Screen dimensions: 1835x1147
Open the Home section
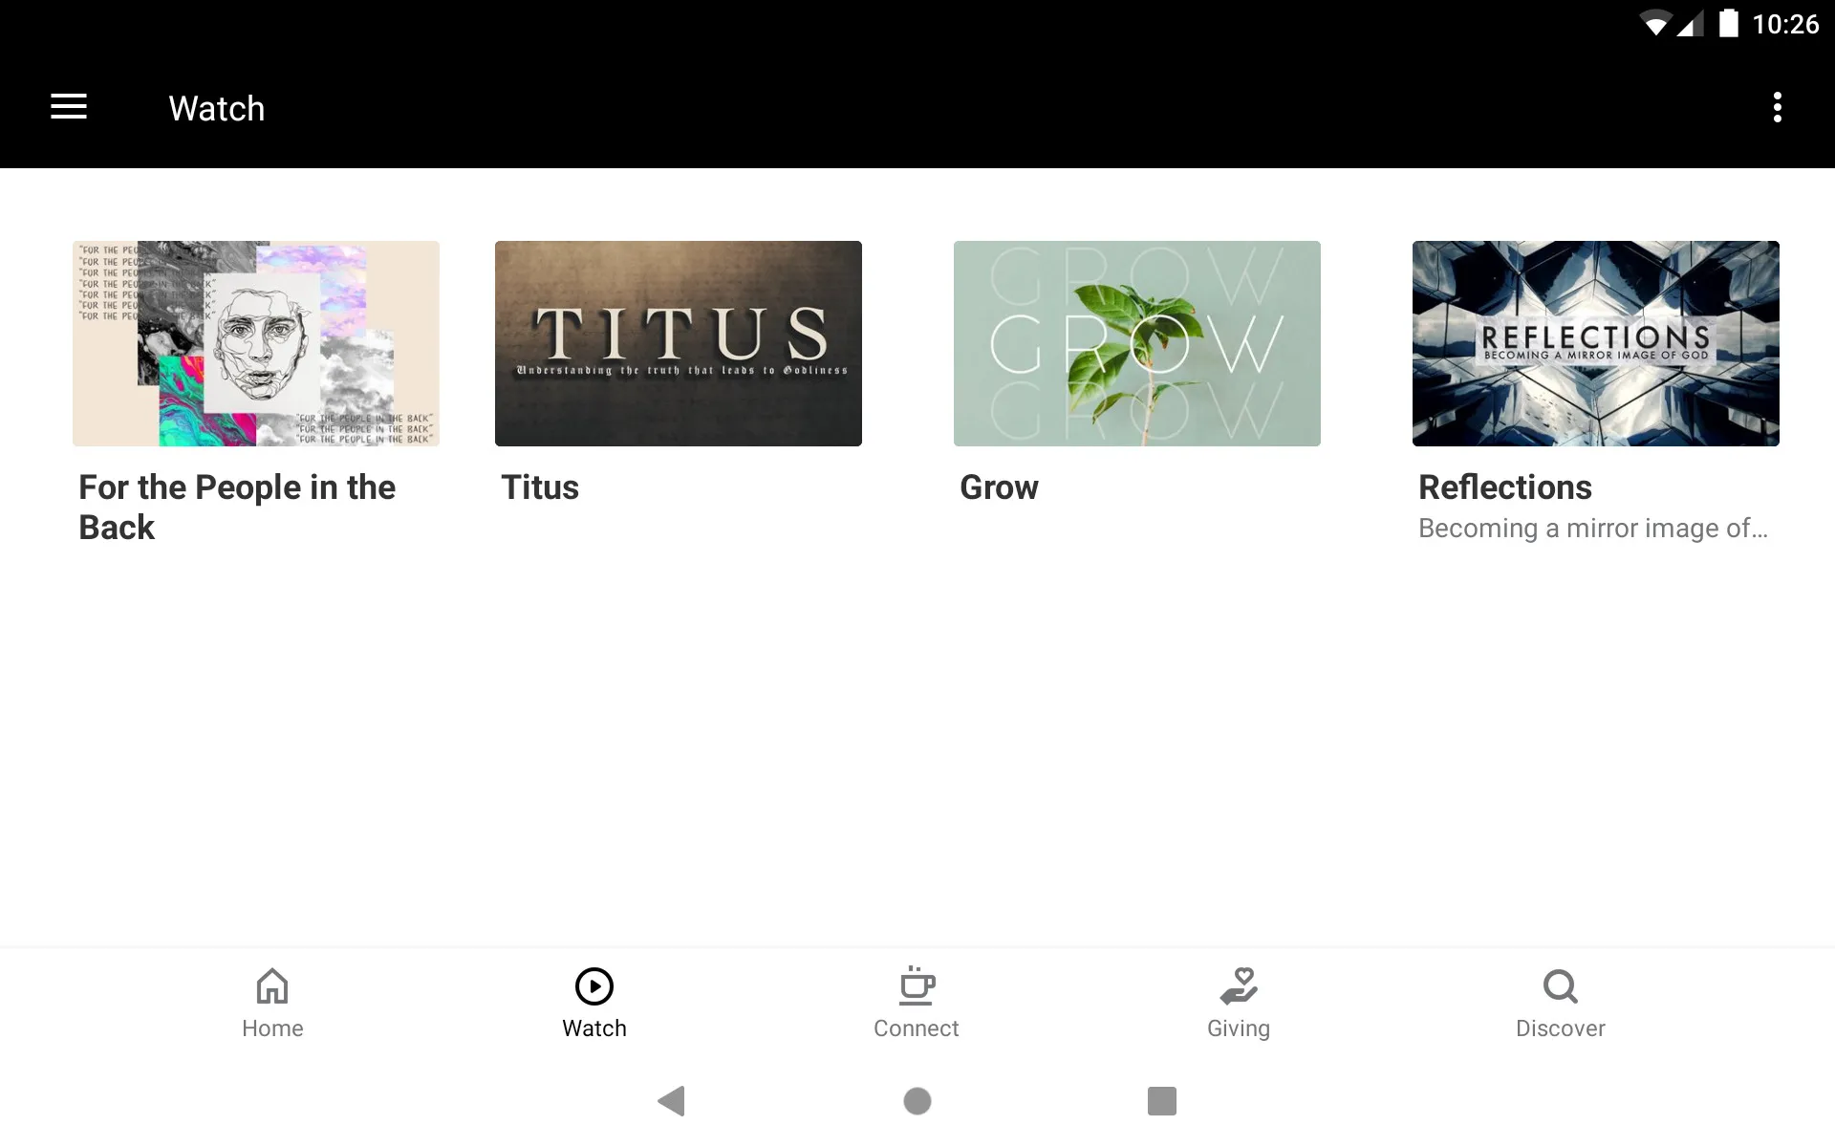pos(270,1003)
